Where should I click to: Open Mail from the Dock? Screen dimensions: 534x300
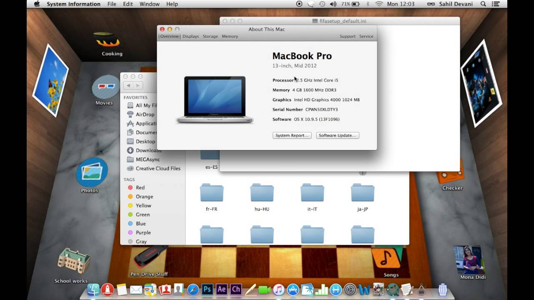point(136,290)
